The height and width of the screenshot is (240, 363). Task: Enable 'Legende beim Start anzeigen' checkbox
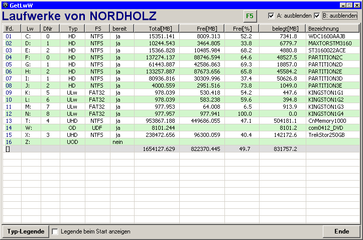coord(56,231)
